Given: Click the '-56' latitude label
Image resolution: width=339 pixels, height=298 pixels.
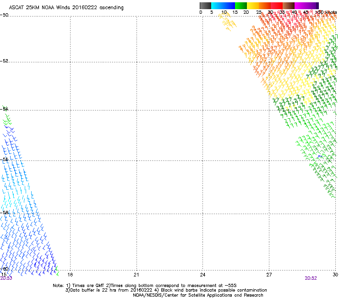Looking at the screenshot, I should coord(4,159).
